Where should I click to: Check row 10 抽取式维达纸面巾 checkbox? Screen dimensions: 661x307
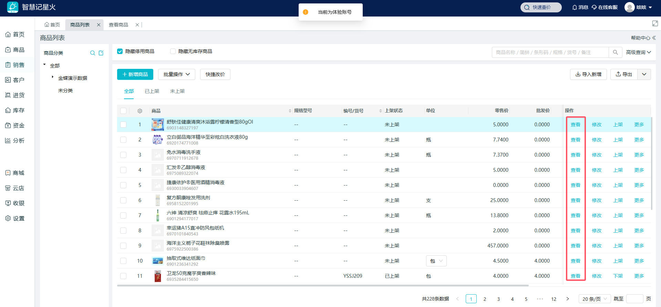coord(123,261)
